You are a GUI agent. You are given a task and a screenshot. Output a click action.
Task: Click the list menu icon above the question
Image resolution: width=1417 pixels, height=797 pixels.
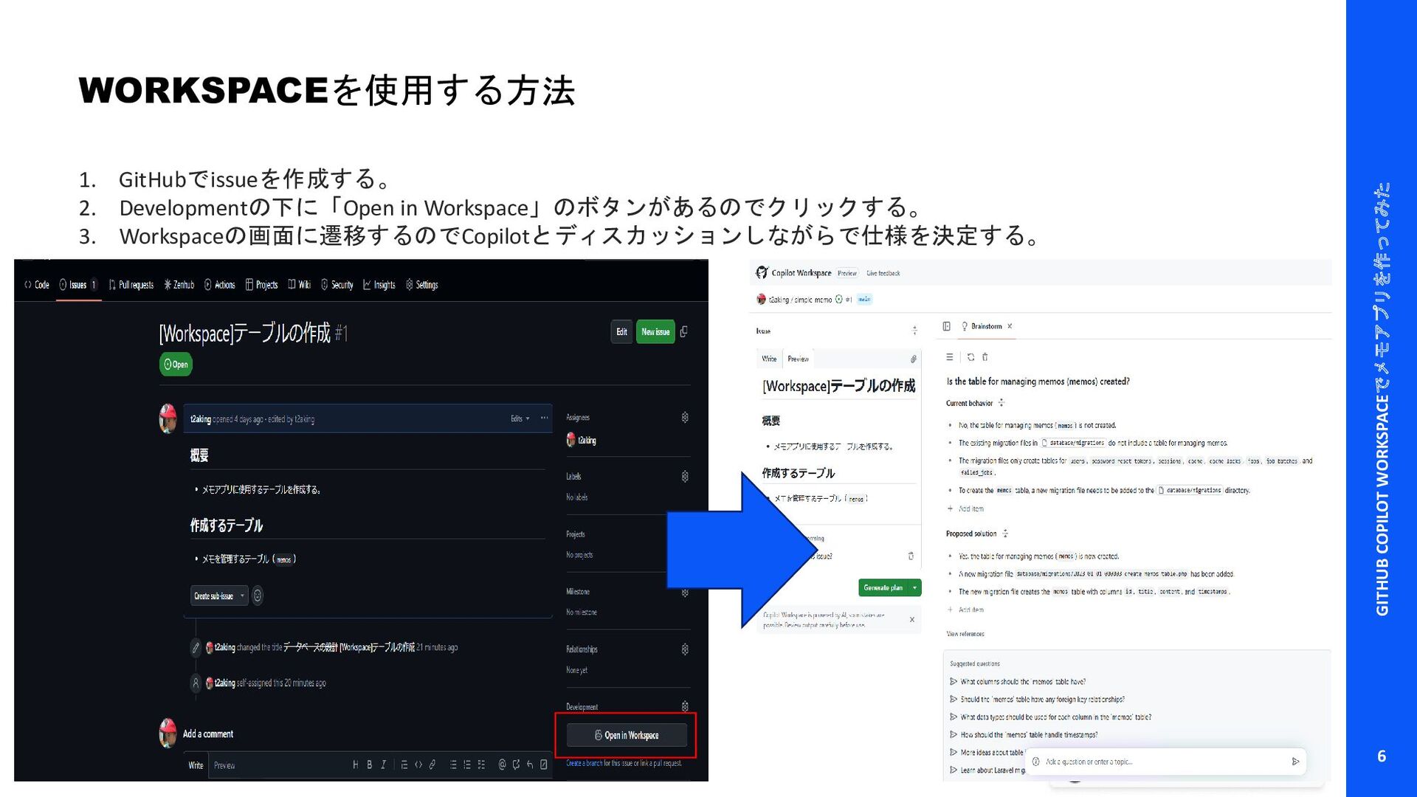pyautogui.click(x=950, y=357)
